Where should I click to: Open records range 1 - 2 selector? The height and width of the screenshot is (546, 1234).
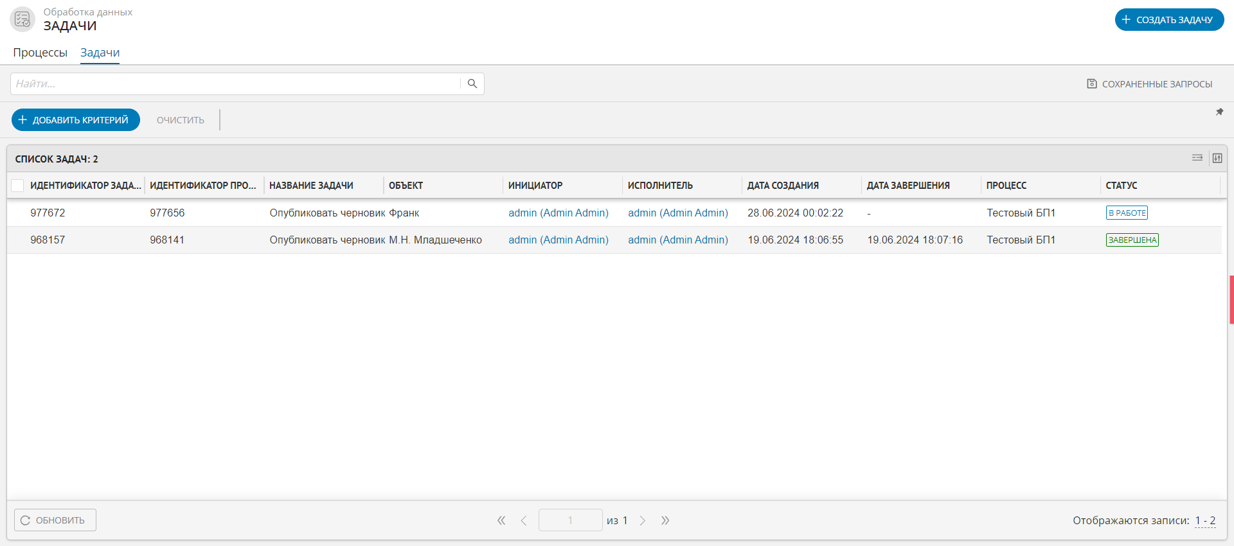pyautogui.click(x=1205, y=520)
